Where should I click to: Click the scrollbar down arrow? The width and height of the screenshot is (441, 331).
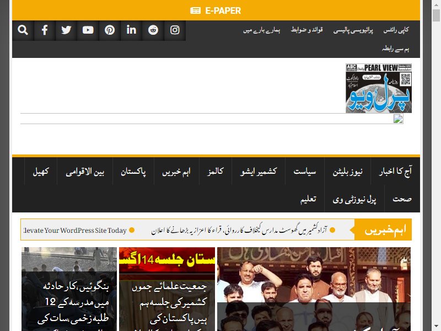pyautogui.click(x=436, y=327)
